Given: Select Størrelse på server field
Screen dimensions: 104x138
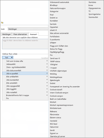Looking at the screenshot, I should point(58,136).
